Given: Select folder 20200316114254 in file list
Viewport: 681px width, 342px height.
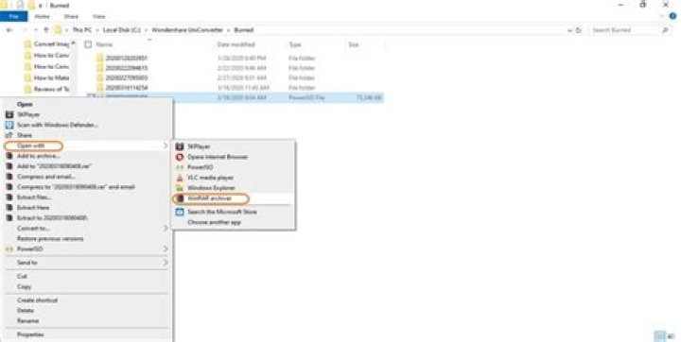Looking at the screenshot, I should pos(127,88).
